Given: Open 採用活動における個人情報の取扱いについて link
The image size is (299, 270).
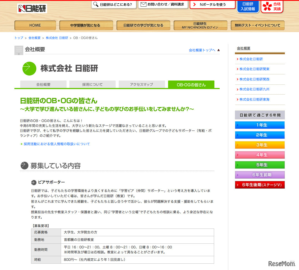Looking at the screenshot, I should click(x=57, y=144).
